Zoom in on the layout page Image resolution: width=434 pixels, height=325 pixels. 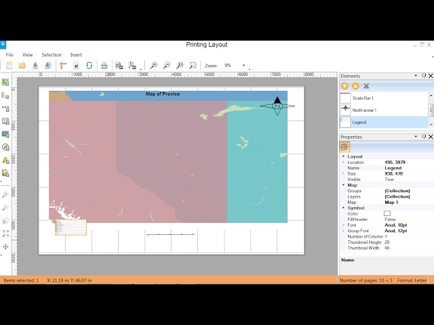tap(153, 66)
